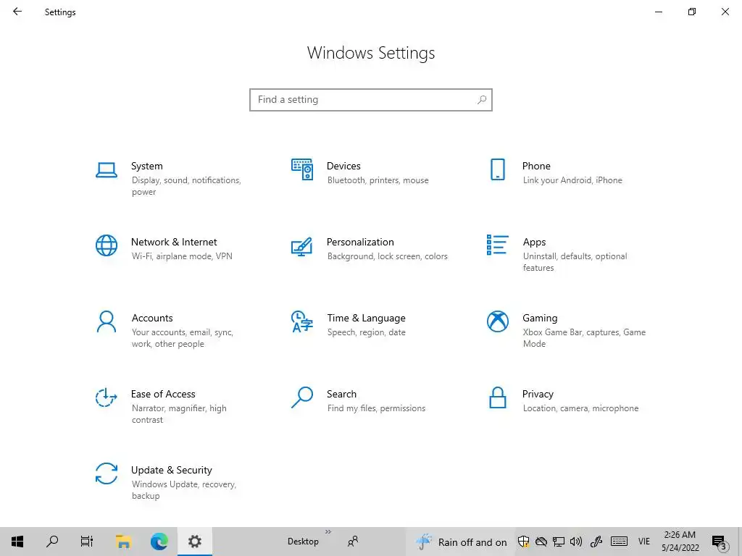
Task: Open the Rain off and on weather widget
Action: [460, 542]
